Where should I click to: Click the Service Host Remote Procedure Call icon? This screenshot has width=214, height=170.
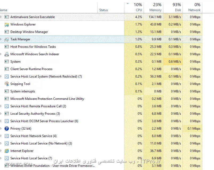click(x=7, y=106)
